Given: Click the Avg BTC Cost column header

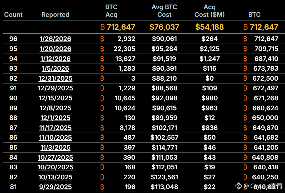Looking at the screenshot, I should tap(164, 11).
